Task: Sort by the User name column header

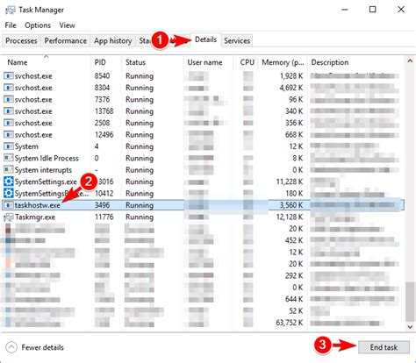Action: (x=208, y=62)
